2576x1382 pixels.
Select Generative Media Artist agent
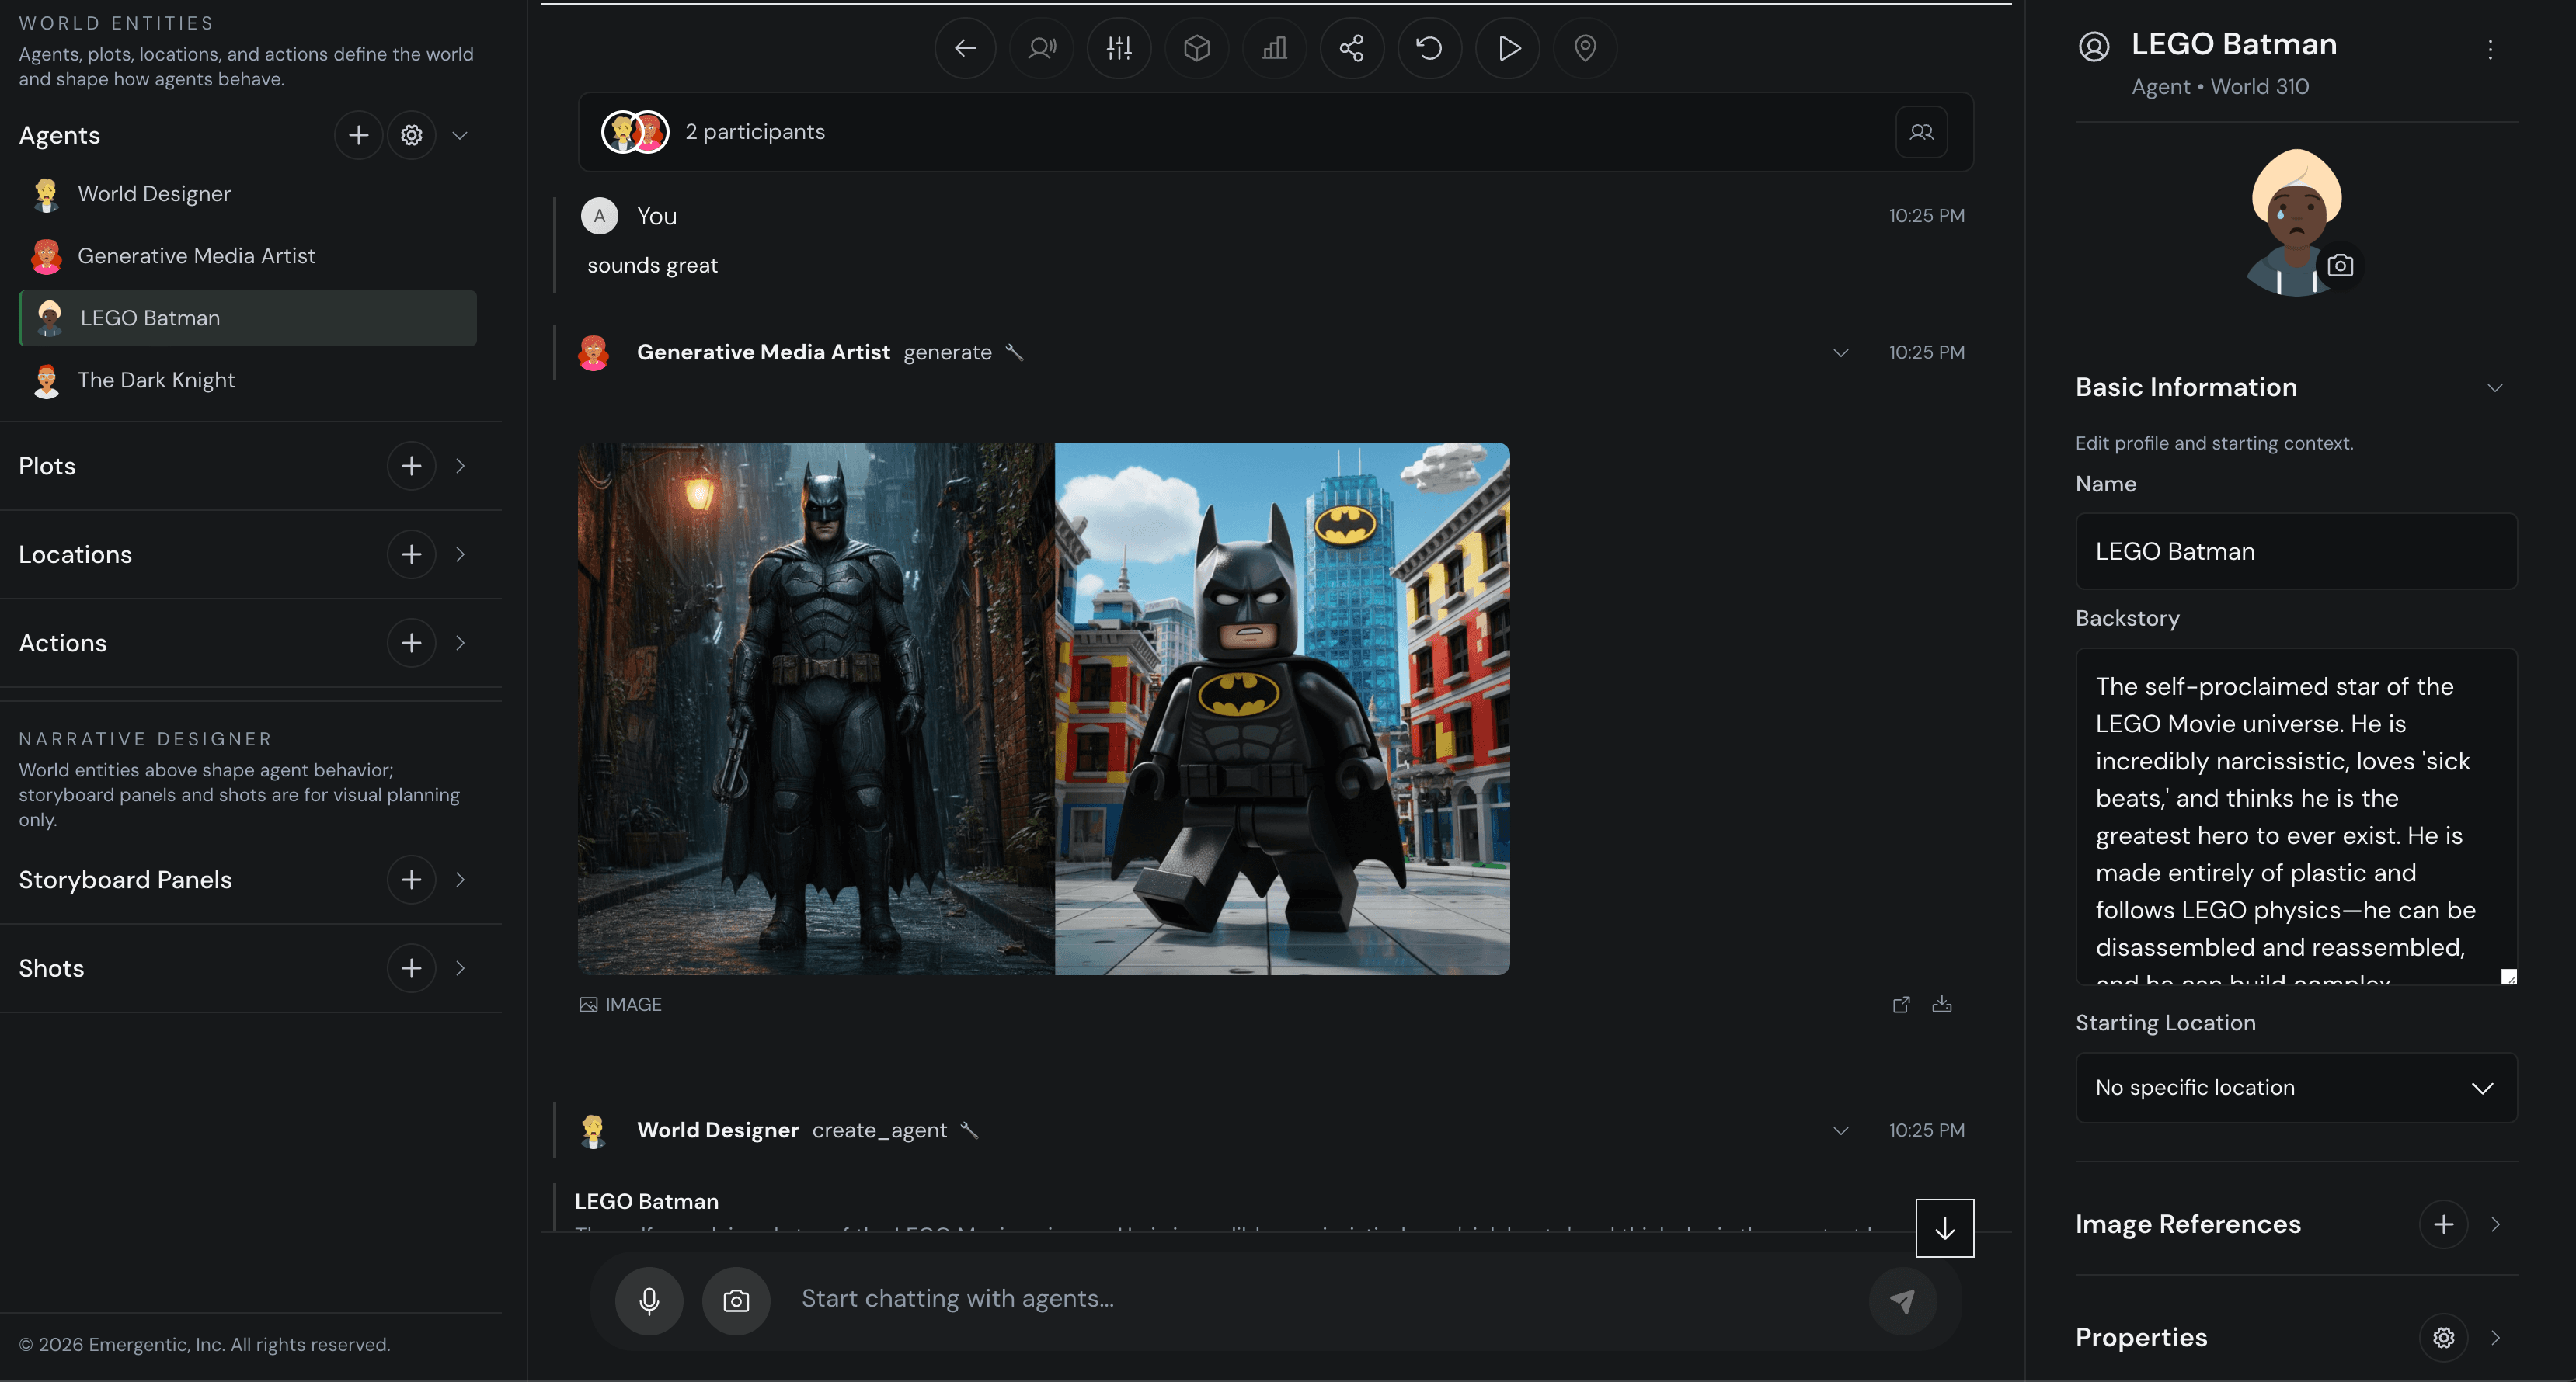coord(196,255)
